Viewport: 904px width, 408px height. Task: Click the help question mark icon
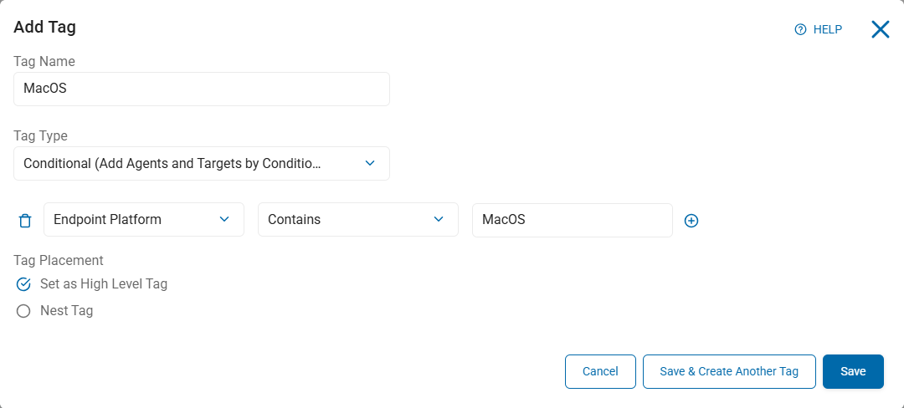tap(800, 29)
